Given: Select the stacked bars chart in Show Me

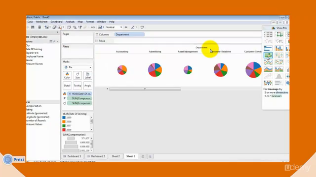Looking at the screenshot, I should (x=279, y=48).
